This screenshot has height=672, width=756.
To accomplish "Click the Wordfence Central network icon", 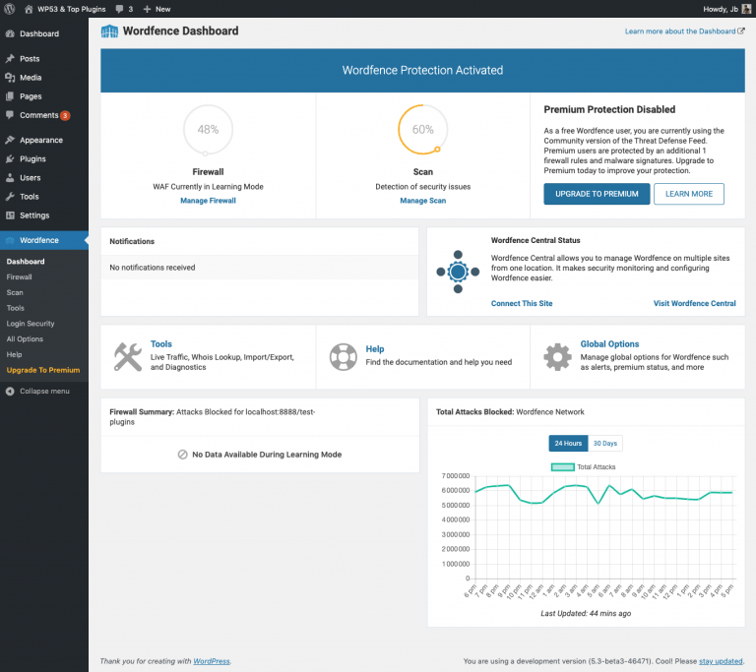I will pos(458,272).
